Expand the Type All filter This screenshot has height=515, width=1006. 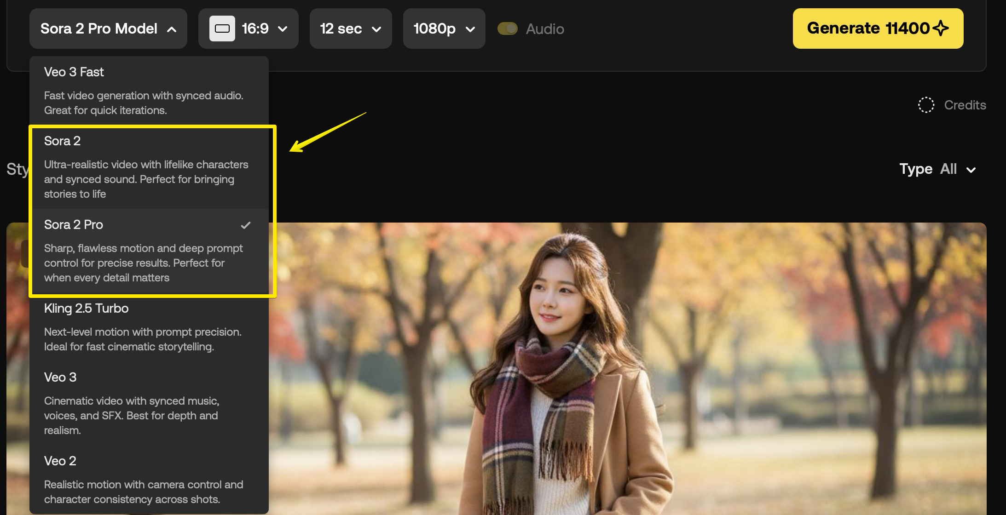coord(937,169)
